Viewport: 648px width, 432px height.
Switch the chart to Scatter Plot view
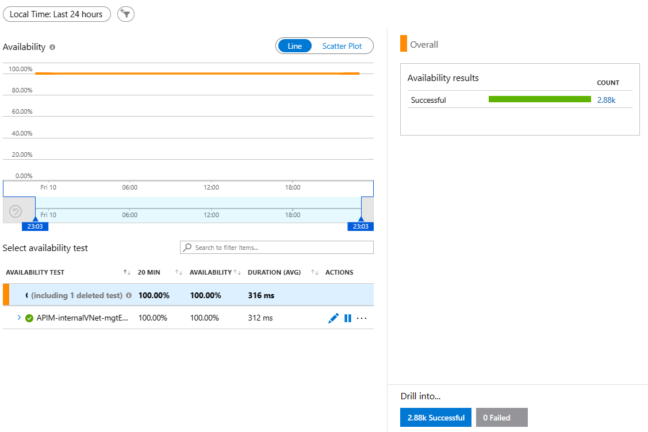click(342, 46)
